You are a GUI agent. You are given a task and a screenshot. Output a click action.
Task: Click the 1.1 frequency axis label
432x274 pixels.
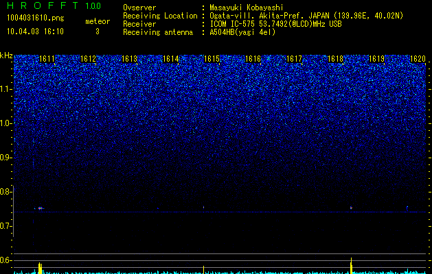(6, 89)
